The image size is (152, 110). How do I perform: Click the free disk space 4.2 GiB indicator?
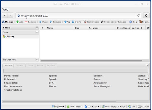point(144,107)
